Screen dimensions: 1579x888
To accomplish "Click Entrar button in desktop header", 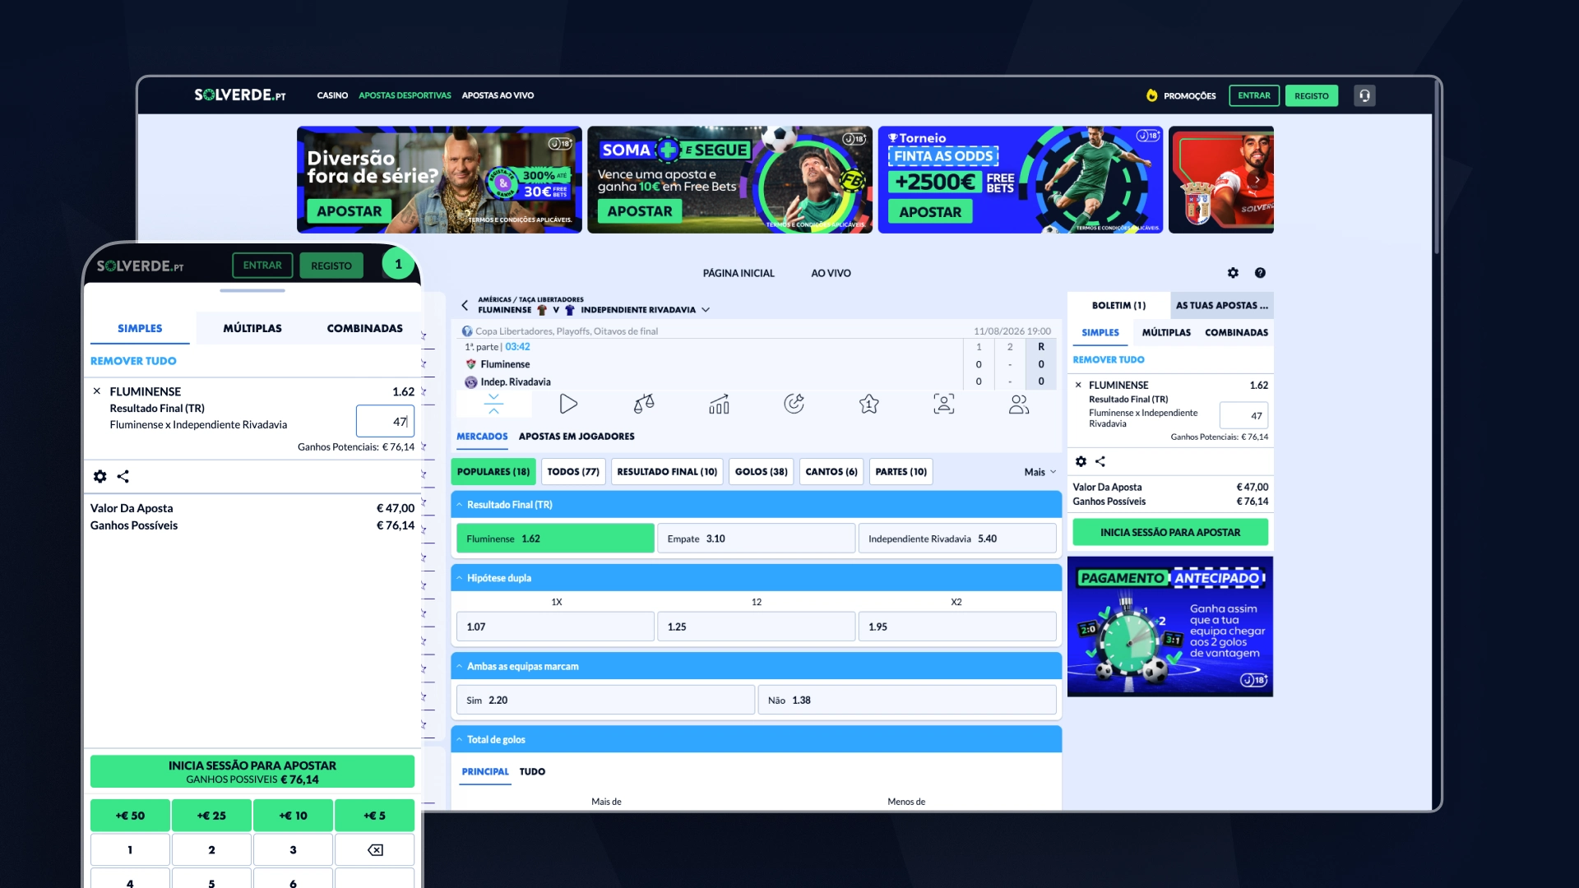I will tap(1254, 95).
